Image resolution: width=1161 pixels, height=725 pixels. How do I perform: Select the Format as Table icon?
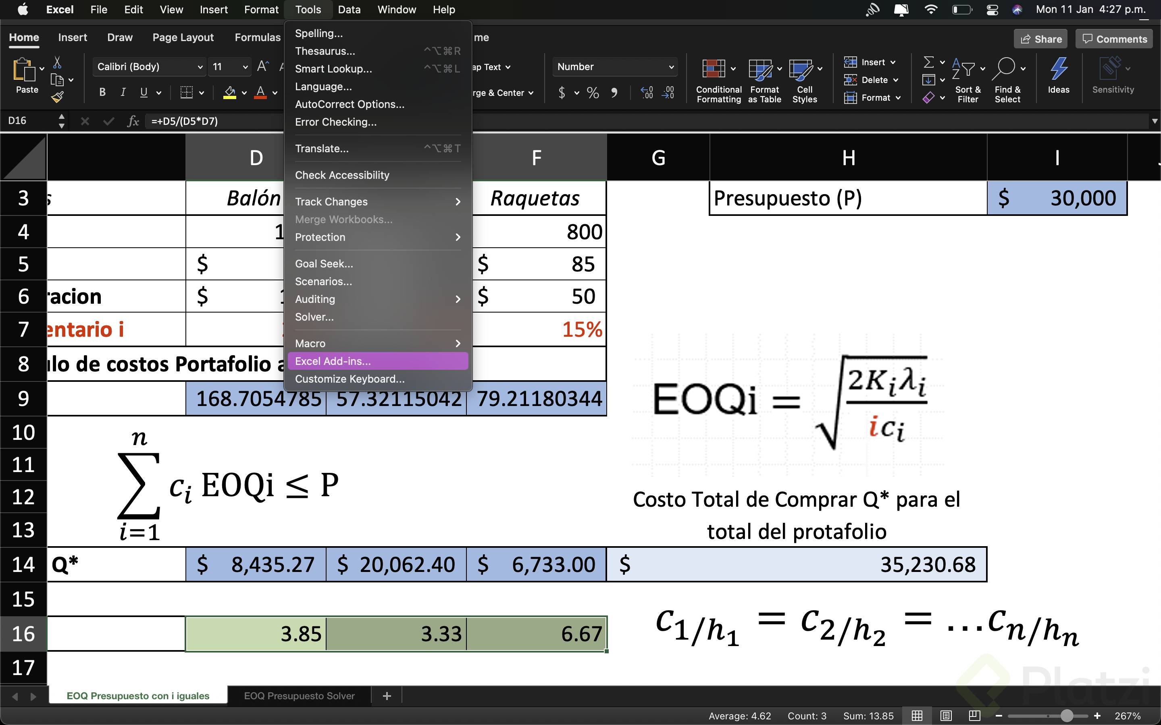pyautogui.click(x=763, y=79)
